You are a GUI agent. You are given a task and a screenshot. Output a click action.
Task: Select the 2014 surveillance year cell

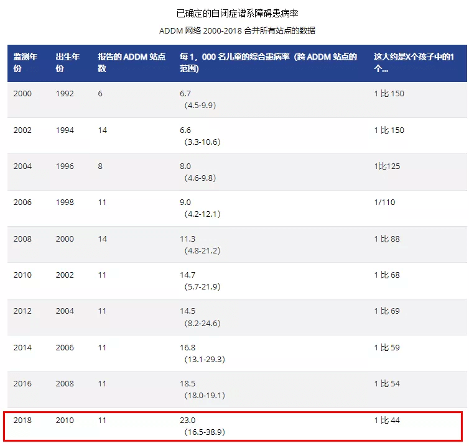[x=22, y=348]
